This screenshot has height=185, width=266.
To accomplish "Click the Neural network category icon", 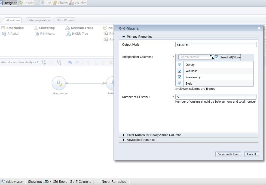I will [105, 28].
